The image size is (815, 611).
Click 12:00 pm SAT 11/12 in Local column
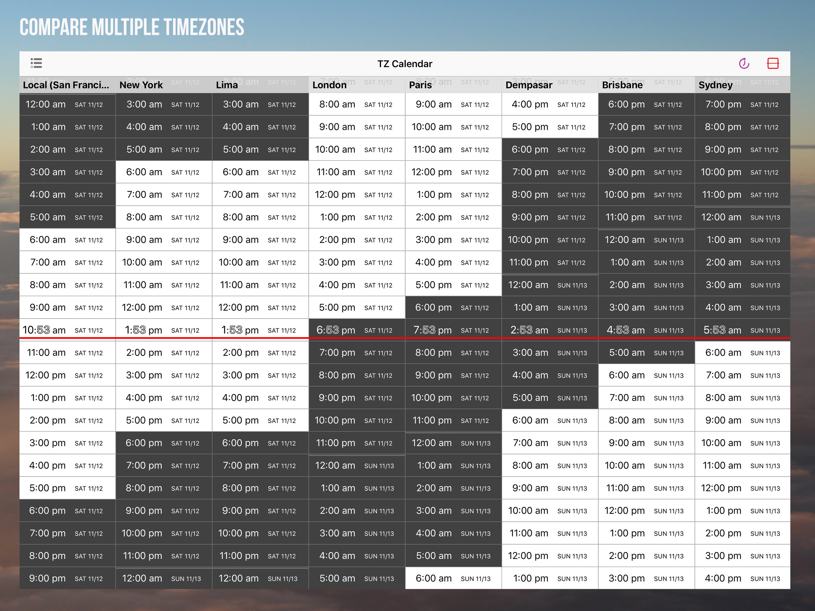tap(67, 375)
